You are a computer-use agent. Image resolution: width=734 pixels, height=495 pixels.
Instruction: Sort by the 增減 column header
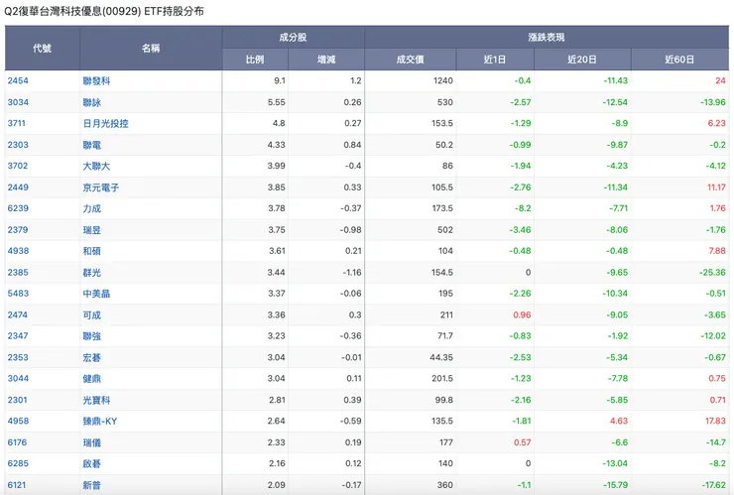click(326, 60)
